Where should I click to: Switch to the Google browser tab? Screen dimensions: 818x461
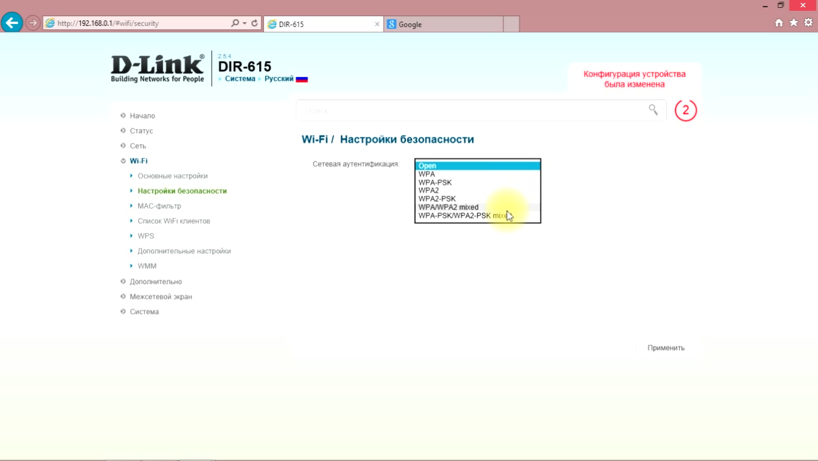pyautogui.click(x=444, y=25)
